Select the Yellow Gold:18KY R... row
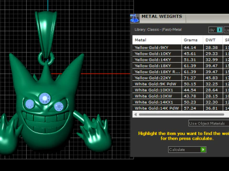 pos(181,72)
